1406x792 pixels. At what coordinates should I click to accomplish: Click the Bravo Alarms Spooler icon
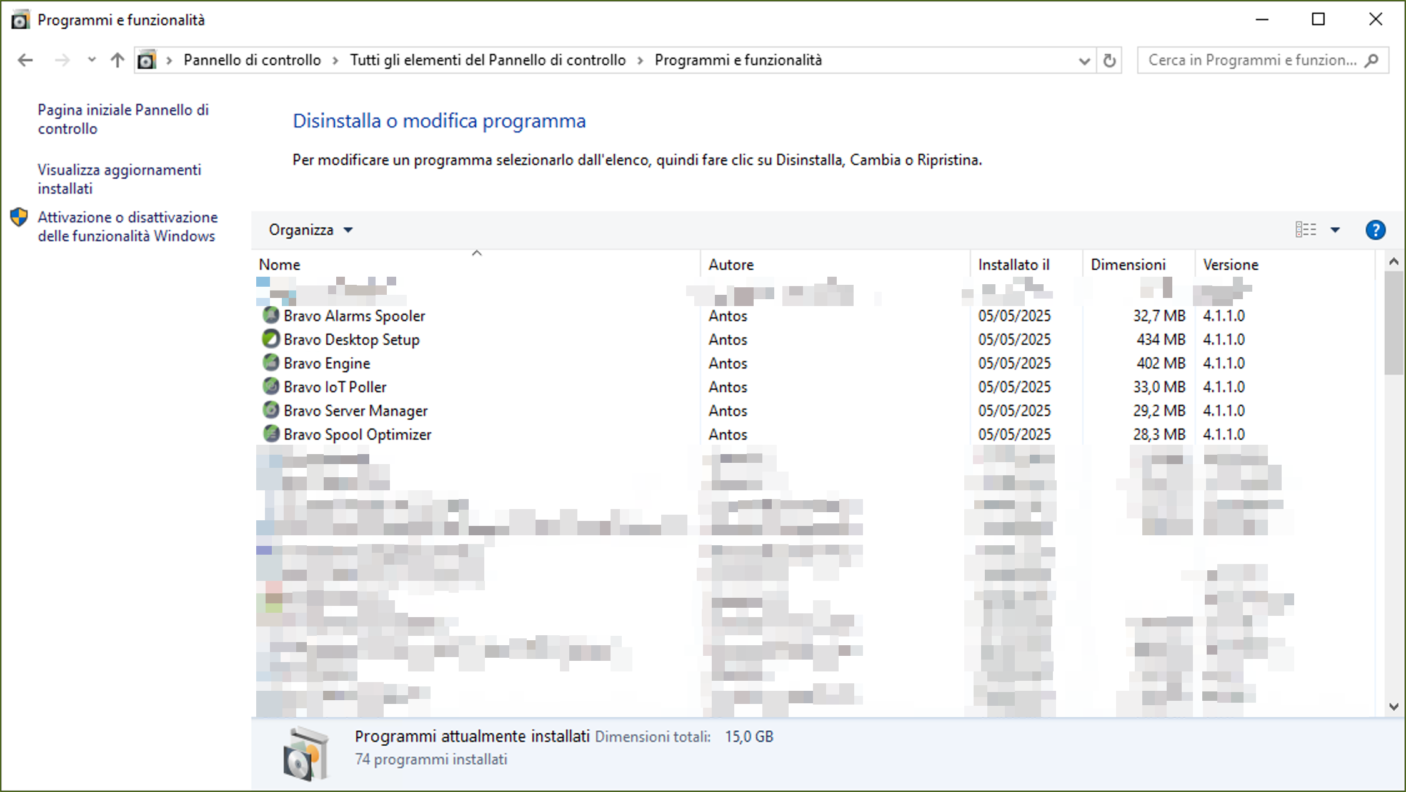271,315
